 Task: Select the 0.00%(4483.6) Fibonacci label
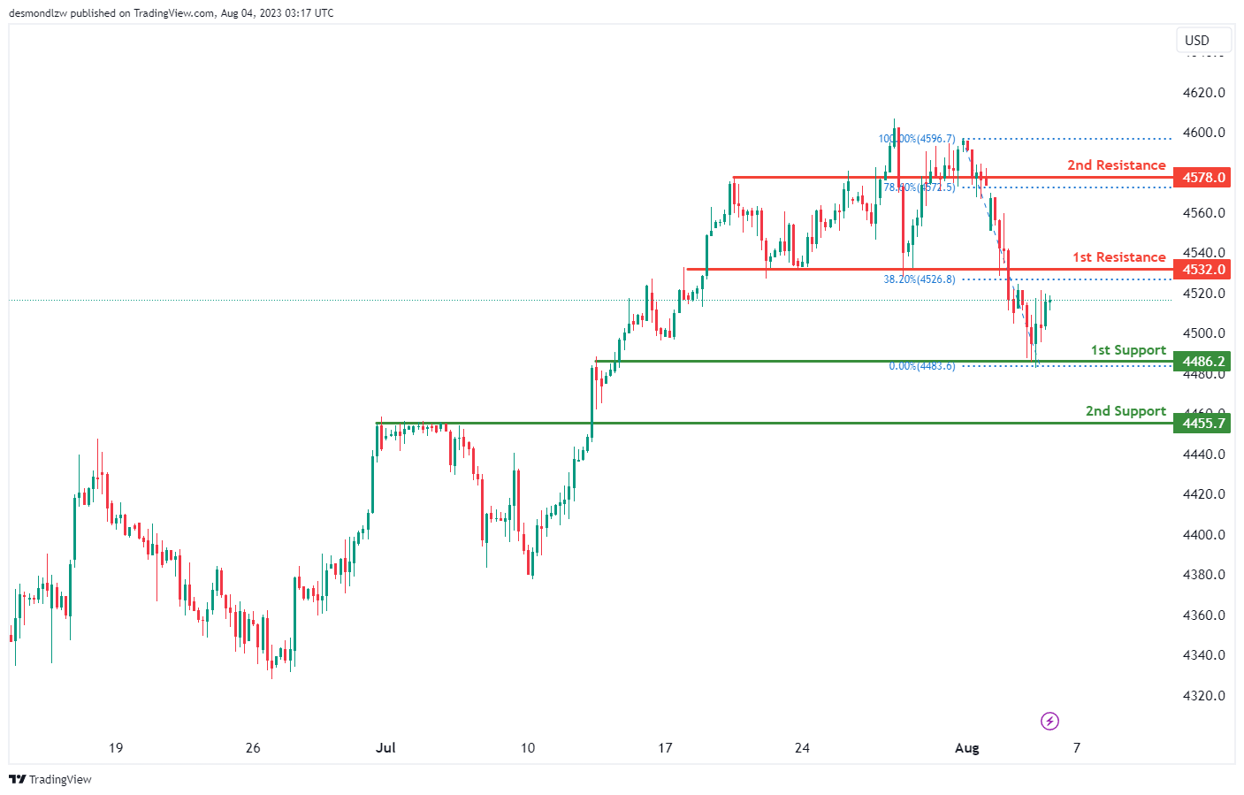click(921, 366)
